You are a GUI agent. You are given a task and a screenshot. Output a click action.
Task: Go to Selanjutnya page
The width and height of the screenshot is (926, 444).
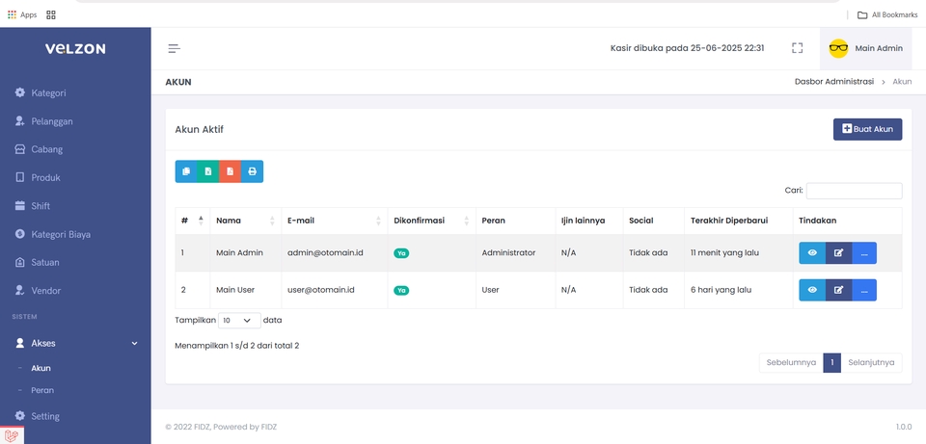[871, 363]
